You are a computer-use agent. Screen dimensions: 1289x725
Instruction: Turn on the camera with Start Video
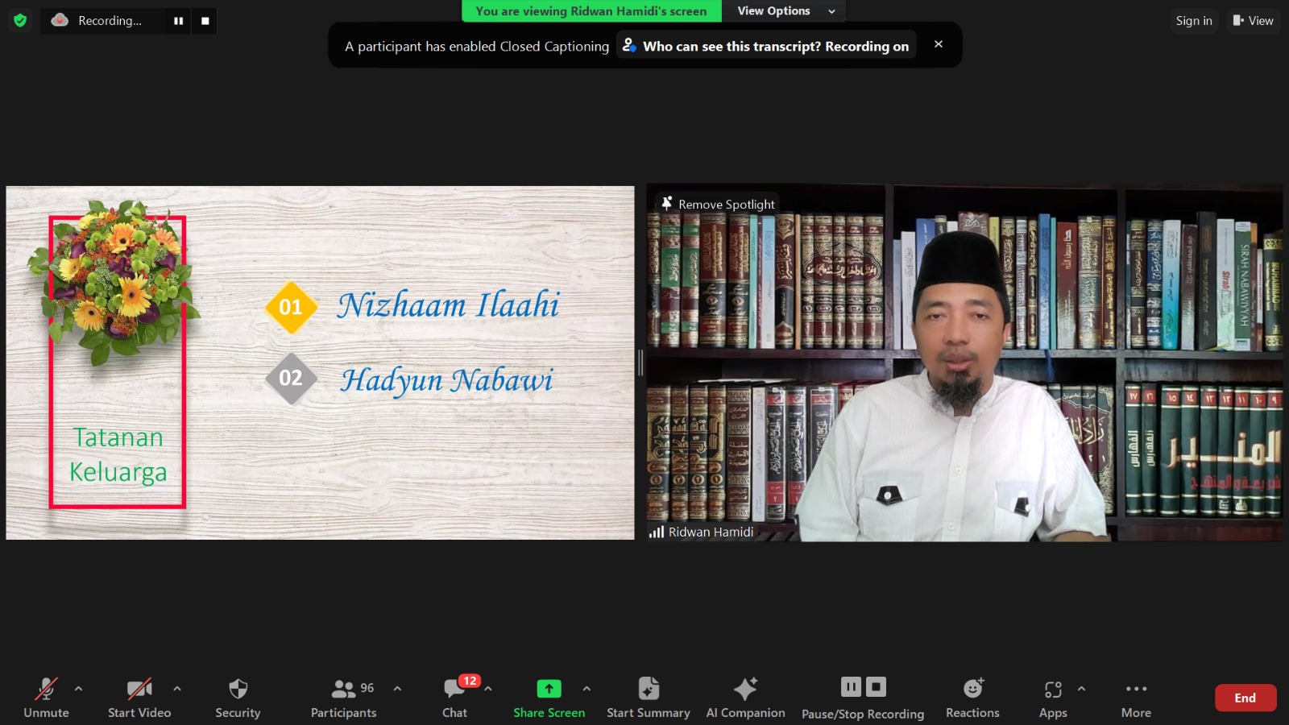click(x=139, y=698)
